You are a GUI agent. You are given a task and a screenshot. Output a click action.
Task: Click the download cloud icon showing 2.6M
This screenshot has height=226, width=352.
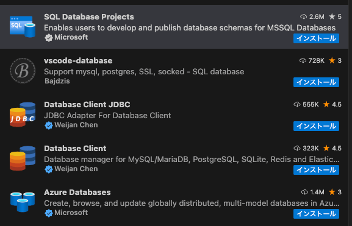coord(303,16)
